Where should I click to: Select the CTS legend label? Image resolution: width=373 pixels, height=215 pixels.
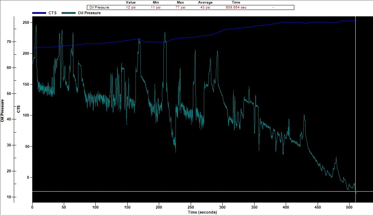coord(52,13)
